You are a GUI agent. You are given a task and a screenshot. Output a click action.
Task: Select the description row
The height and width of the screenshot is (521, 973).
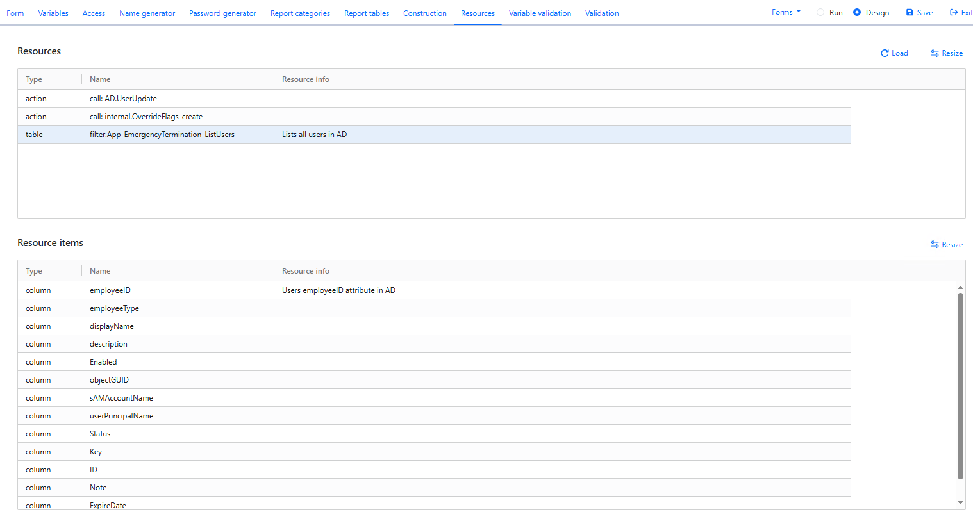coord(435,344)
